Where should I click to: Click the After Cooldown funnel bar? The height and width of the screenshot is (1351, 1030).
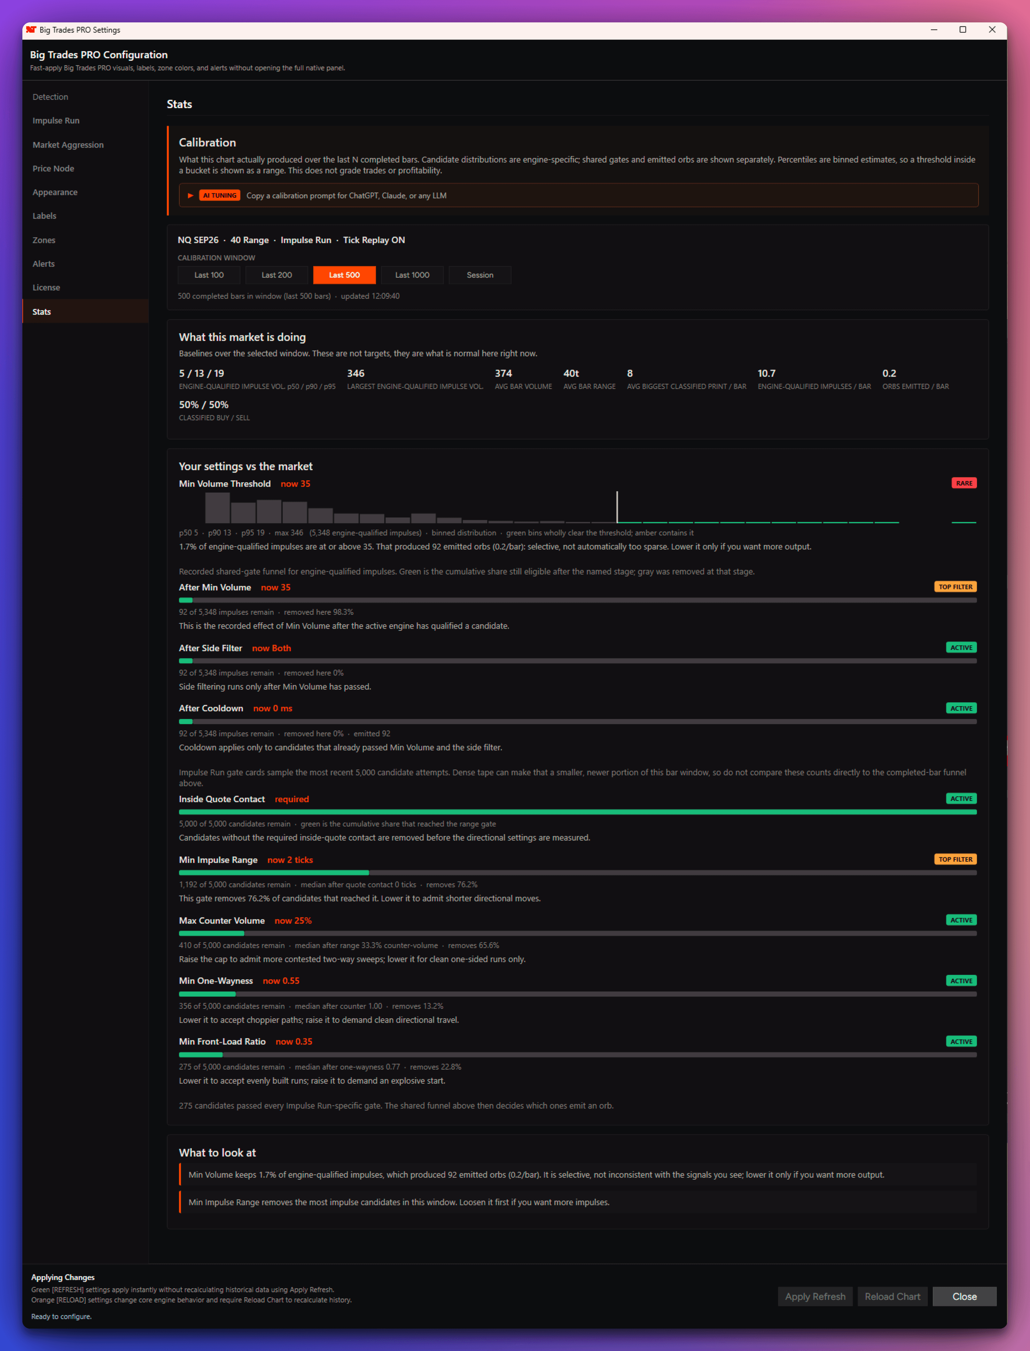(578, 722)
